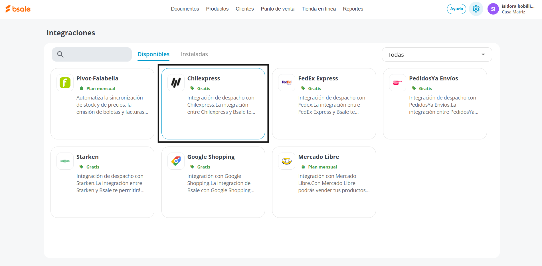This screenshot has width=542, height=266.
Task: Switch to the Disponibles tab
Action: 153,54
